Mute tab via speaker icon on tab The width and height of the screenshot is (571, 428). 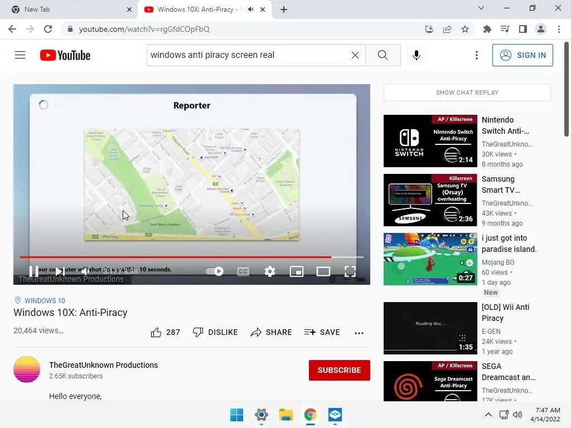(x=250, y=9)
